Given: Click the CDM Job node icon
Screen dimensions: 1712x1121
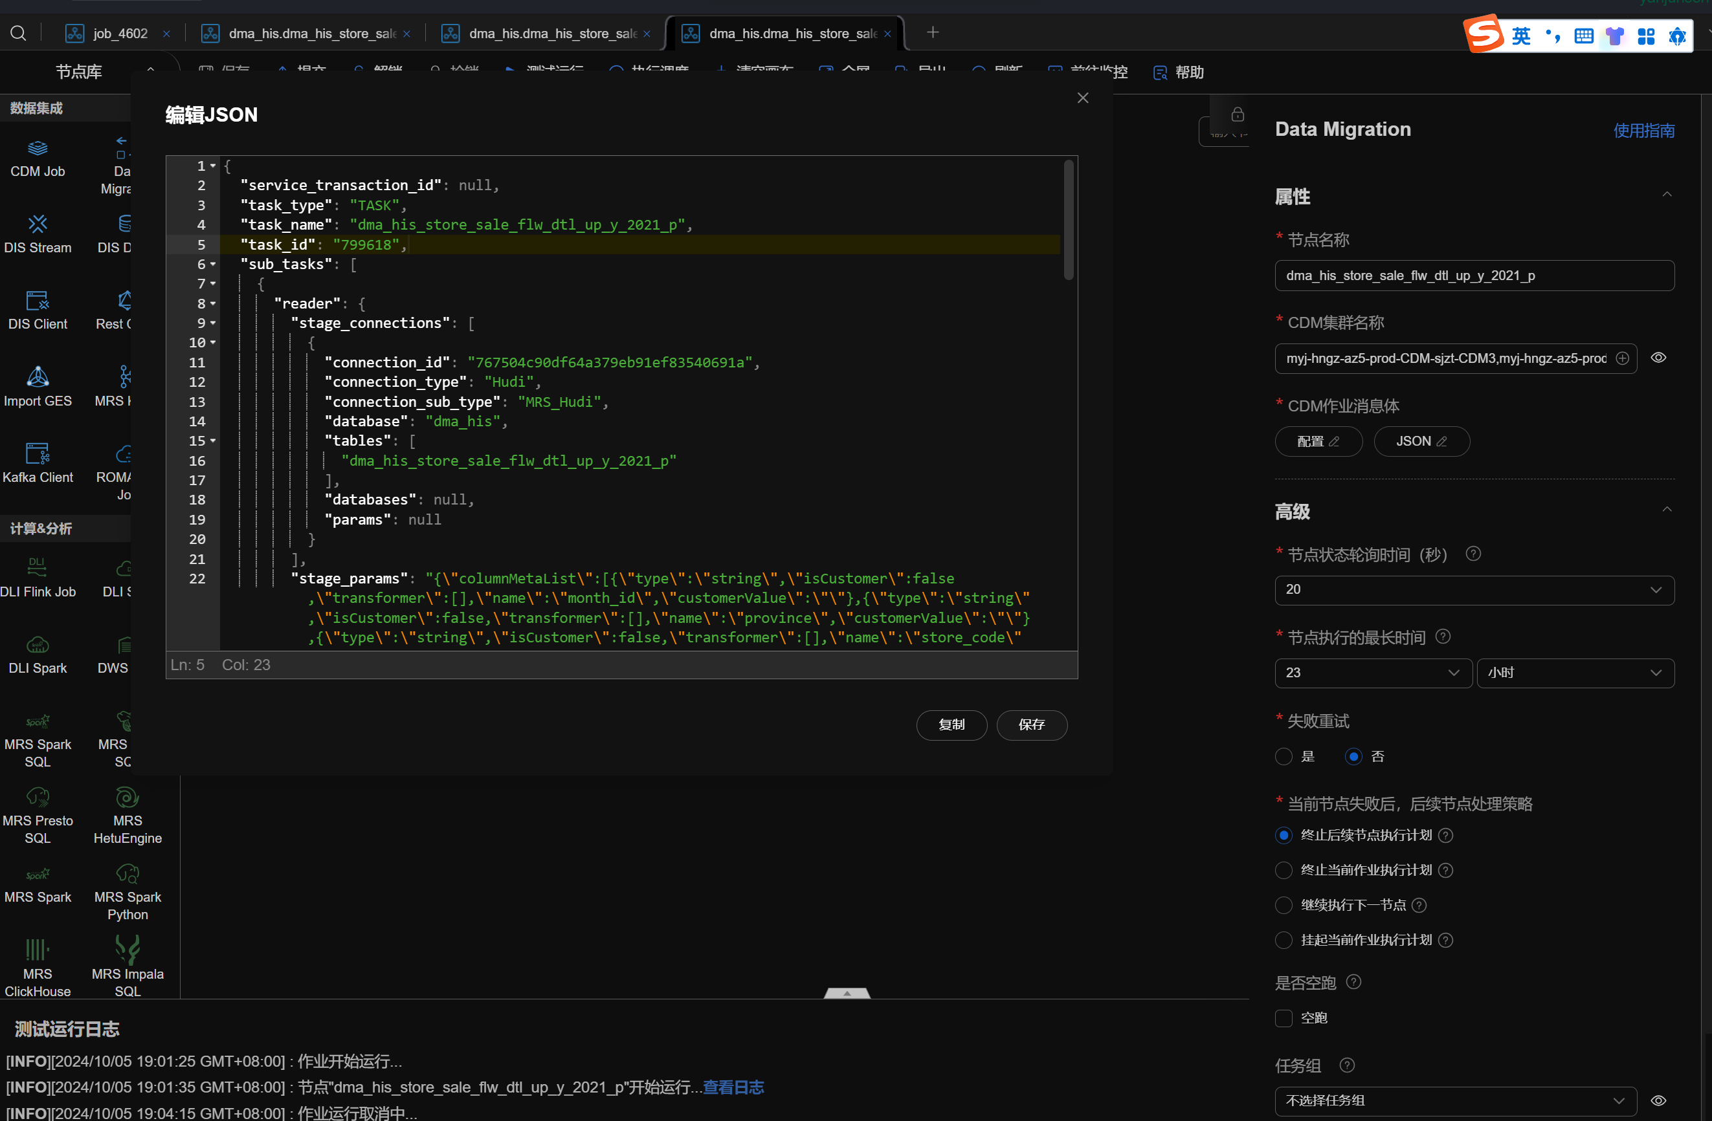Looking at the screenshot, I should (x=38, y=148).
